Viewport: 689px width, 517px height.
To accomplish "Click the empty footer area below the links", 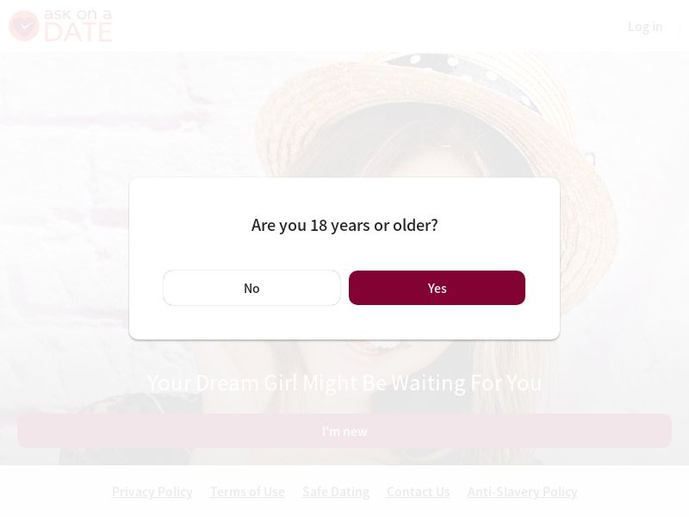I will (x=344, y=510).
